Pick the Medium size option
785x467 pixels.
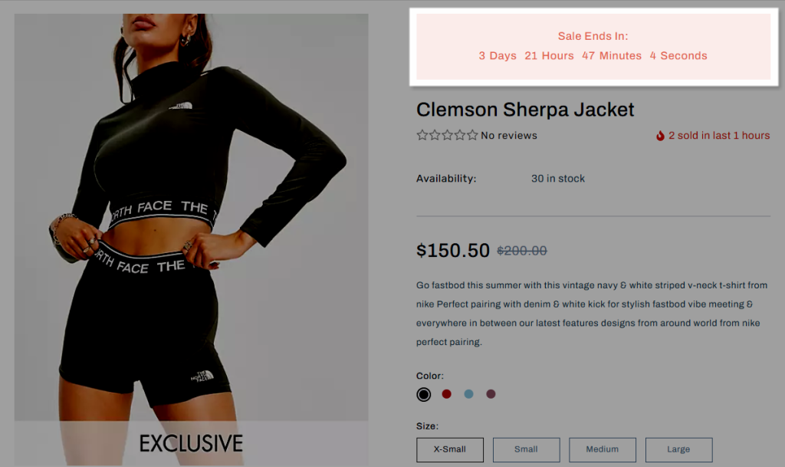[603, 449]
